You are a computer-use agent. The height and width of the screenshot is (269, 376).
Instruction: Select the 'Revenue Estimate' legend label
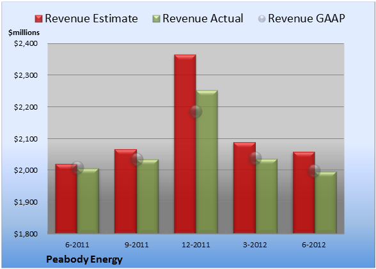coord(91,18)
